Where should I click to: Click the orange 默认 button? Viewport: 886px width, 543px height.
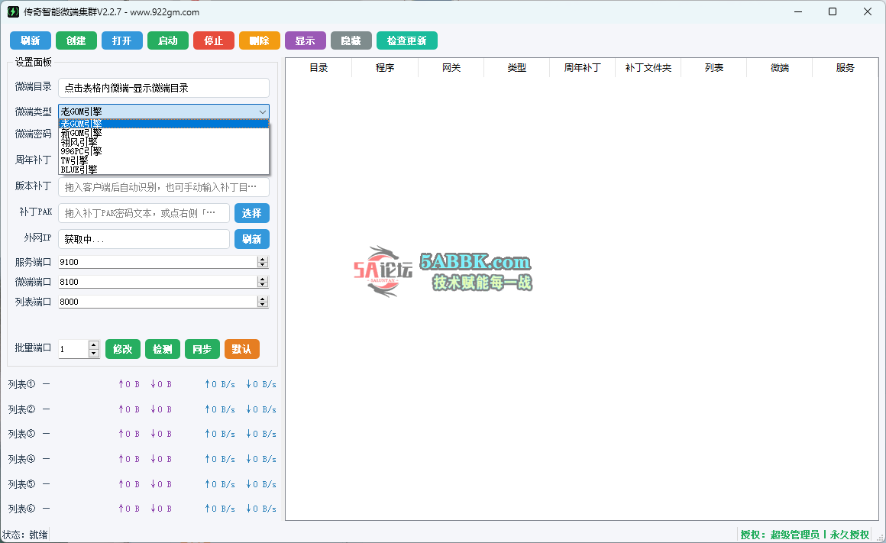[x=242, y=349]
